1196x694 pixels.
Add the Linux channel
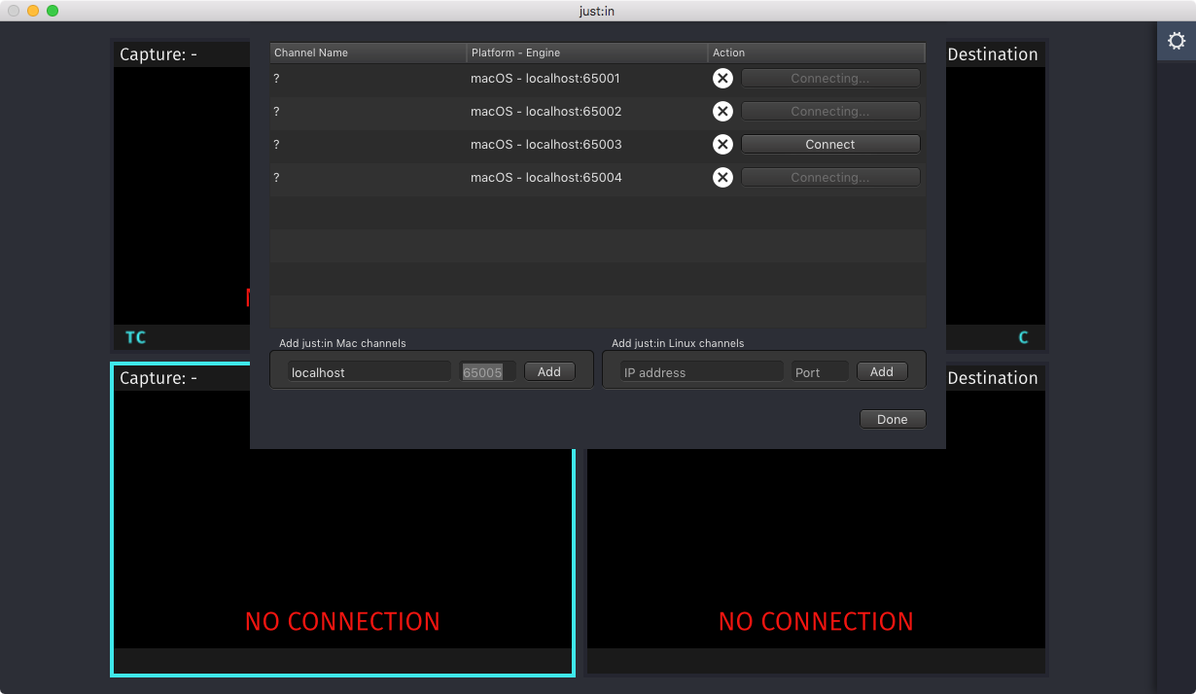click(882, 372)
